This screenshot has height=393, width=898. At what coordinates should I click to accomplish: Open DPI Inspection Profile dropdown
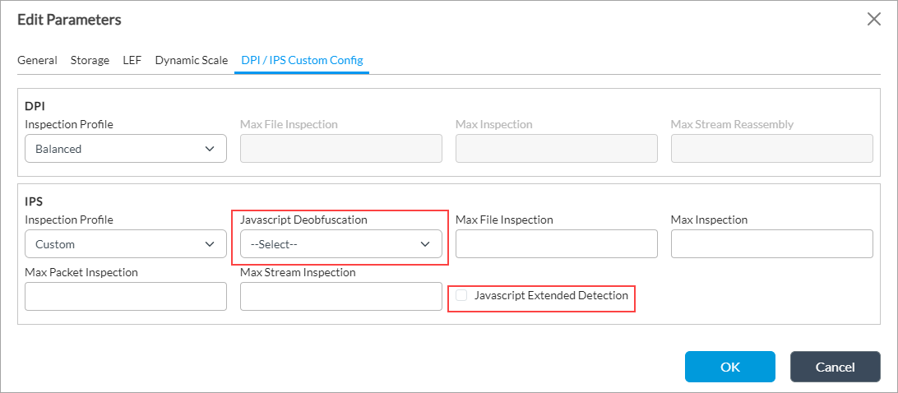[x=125, y=149]
